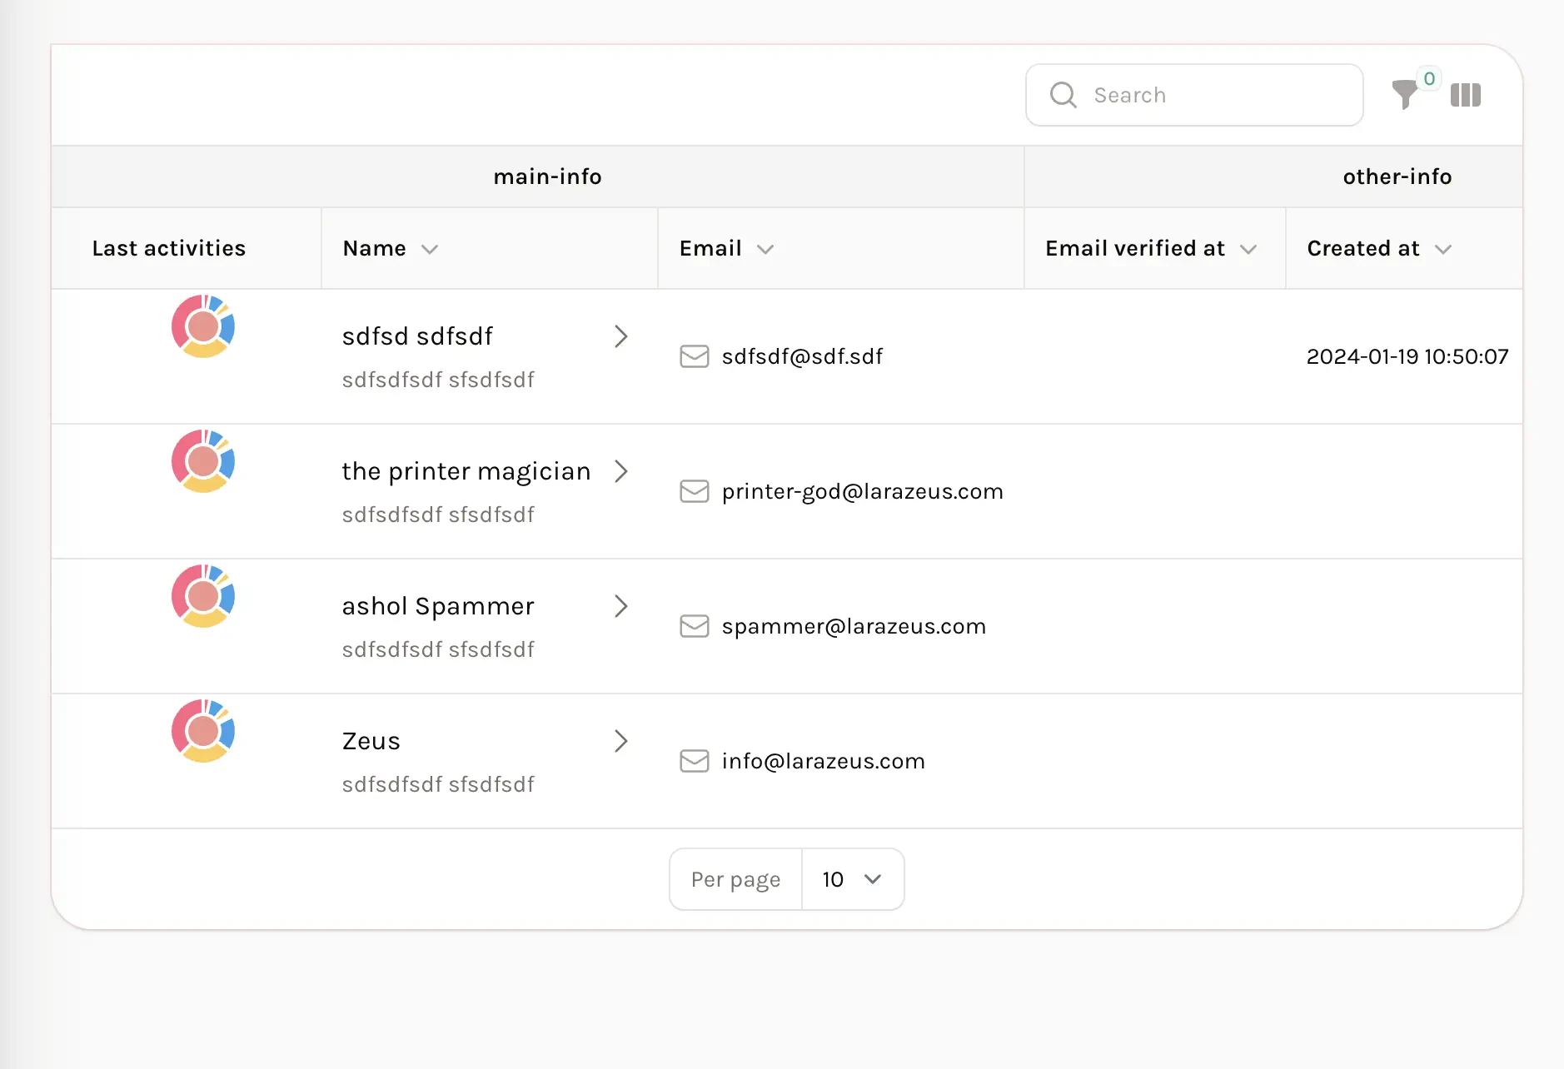Image resolution: width=1564 pixels, height=1069 pixels.
Task: Click the search magnifier icon
Action: coord(1063,95)
